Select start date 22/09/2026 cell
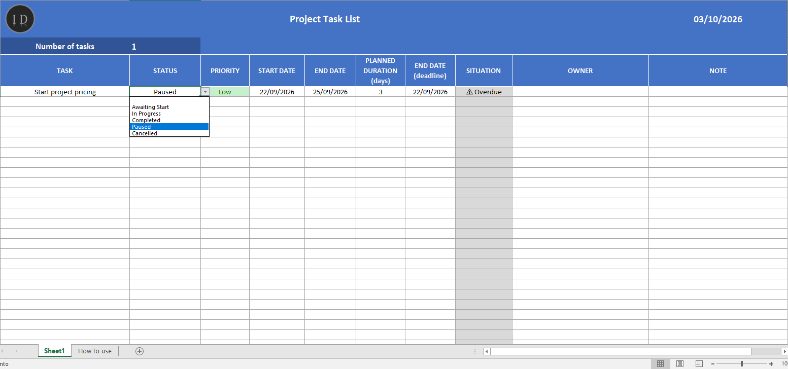788x369 pixels. coord(277,92)
